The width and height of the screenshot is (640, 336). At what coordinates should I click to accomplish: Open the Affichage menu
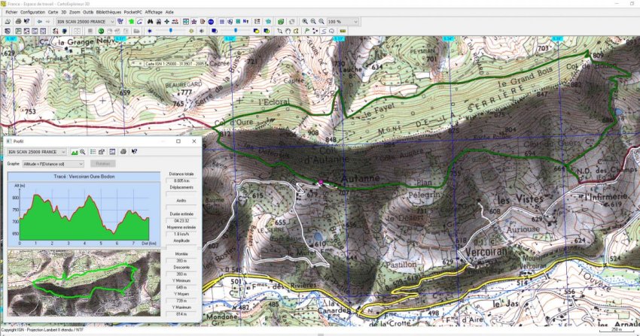154,12
